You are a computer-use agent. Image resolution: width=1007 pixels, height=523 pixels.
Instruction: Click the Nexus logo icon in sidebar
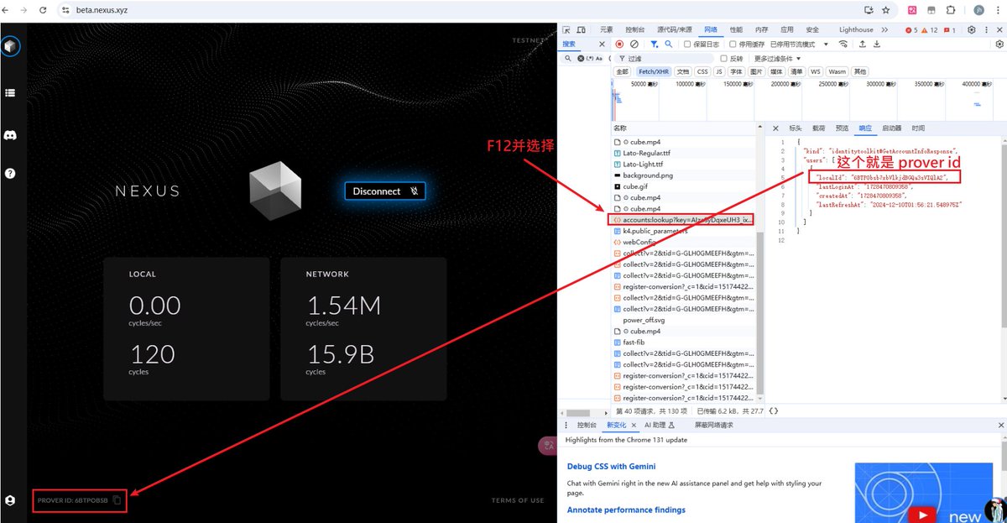click(10, 46)
